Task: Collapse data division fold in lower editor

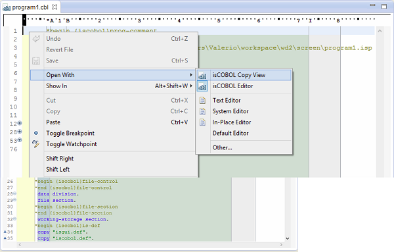Action: point(15,193)
